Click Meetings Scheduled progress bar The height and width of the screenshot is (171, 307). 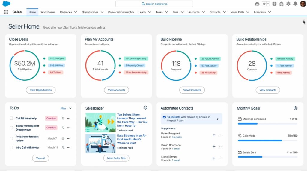[x=267, y=124]
